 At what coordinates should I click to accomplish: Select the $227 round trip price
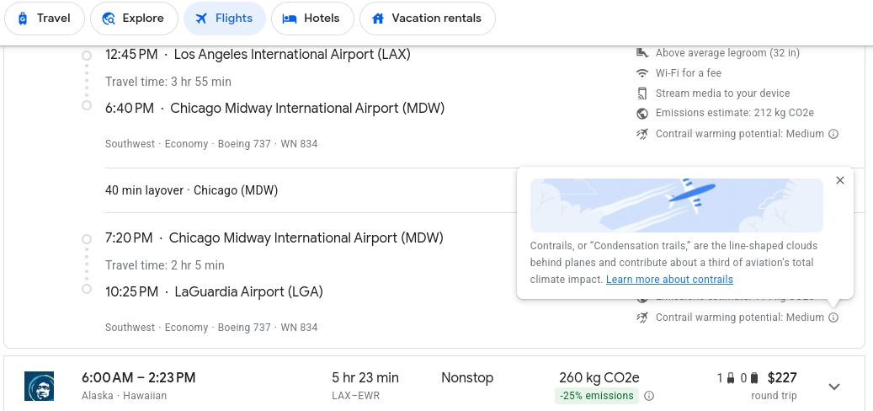tap(782, 378)
